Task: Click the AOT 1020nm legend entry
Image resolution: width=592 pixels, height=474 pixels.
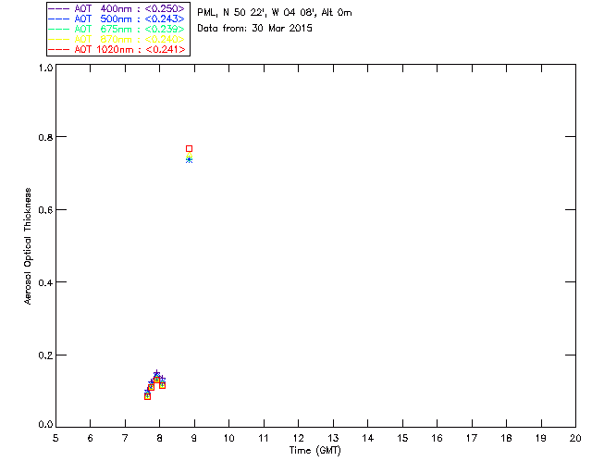Action: (117, 49)
